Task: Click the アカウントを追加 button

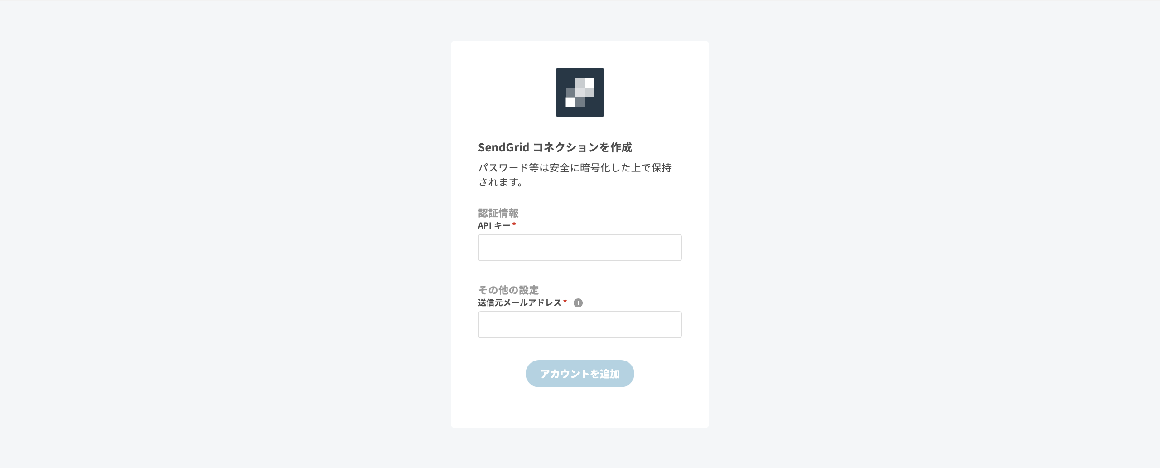Action: pos(580,374)
